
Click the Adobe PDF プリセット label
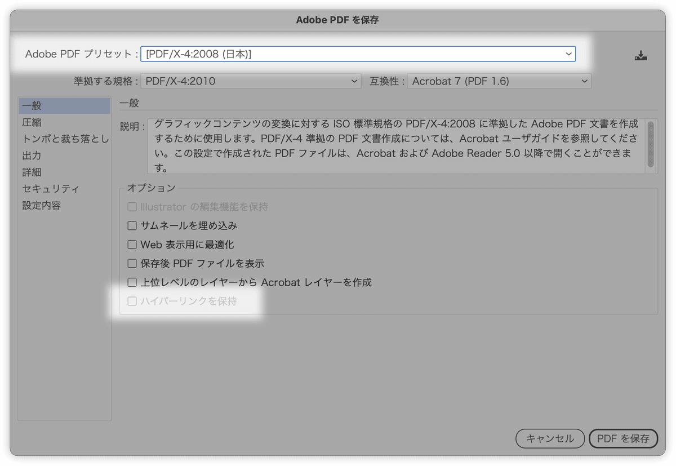click(82, 54)
